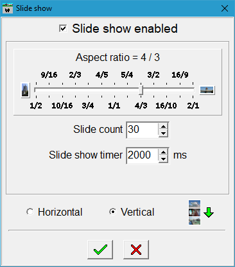This screenshot has height=267, width=235.
Task: Toggle the Slide show enabled checkbox
Action: pos(63,28)
